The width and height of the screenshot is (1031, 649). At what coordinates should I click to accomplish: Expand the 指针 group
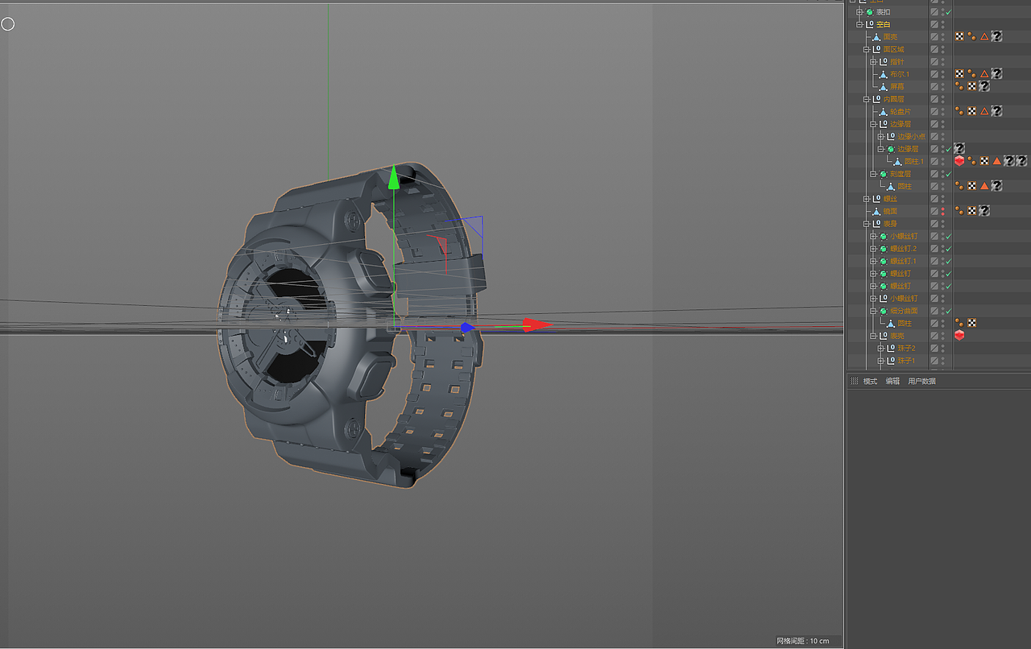873,61
